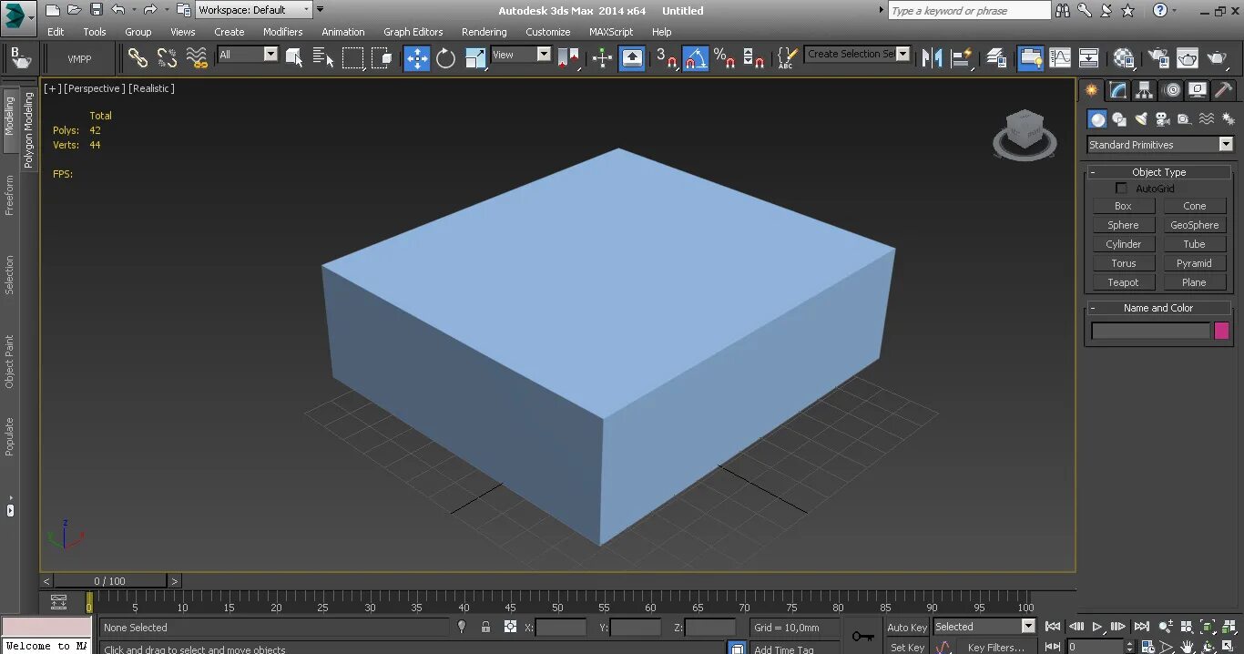Switch to the Motion panel tab
This screenshot has width=1244, height=654.
tap(1172, 90)
